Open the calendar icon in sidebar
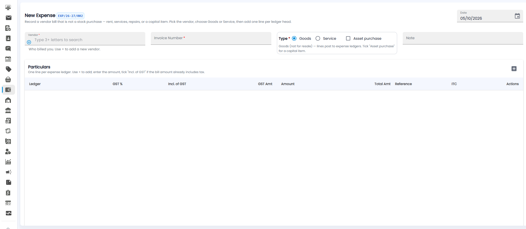The image size is (526, 229). click(x=8, y=59)
